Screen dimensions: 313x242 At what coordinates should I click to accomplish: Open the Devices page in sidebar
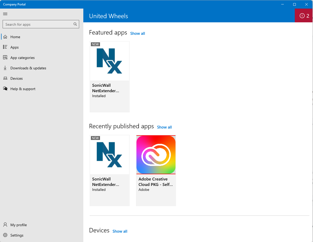click(42, 78)
